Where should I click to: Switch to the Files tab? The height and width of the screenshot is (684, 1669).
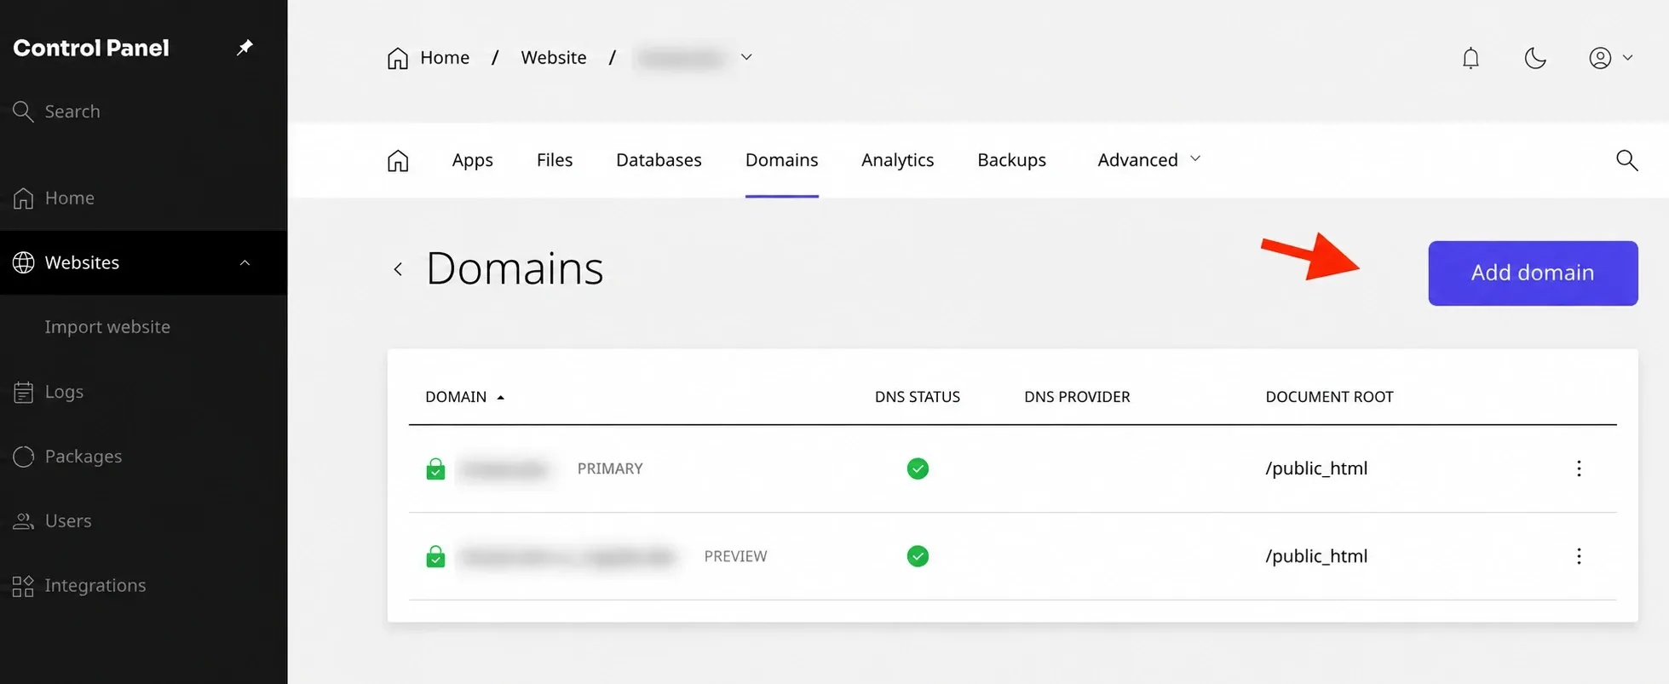pos(555,160)
